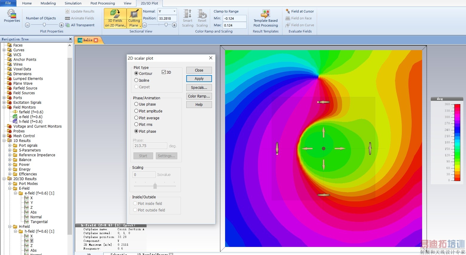This screenshot has width=466, height=255.
Task: Click the Color Ramp... button
Action: 199,96
